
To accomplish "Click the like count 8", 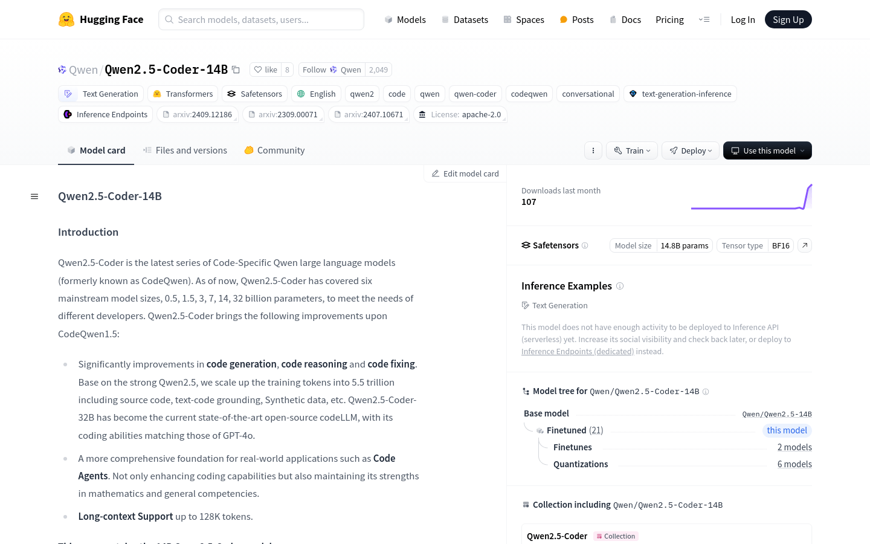I will [x=287, y=70].
